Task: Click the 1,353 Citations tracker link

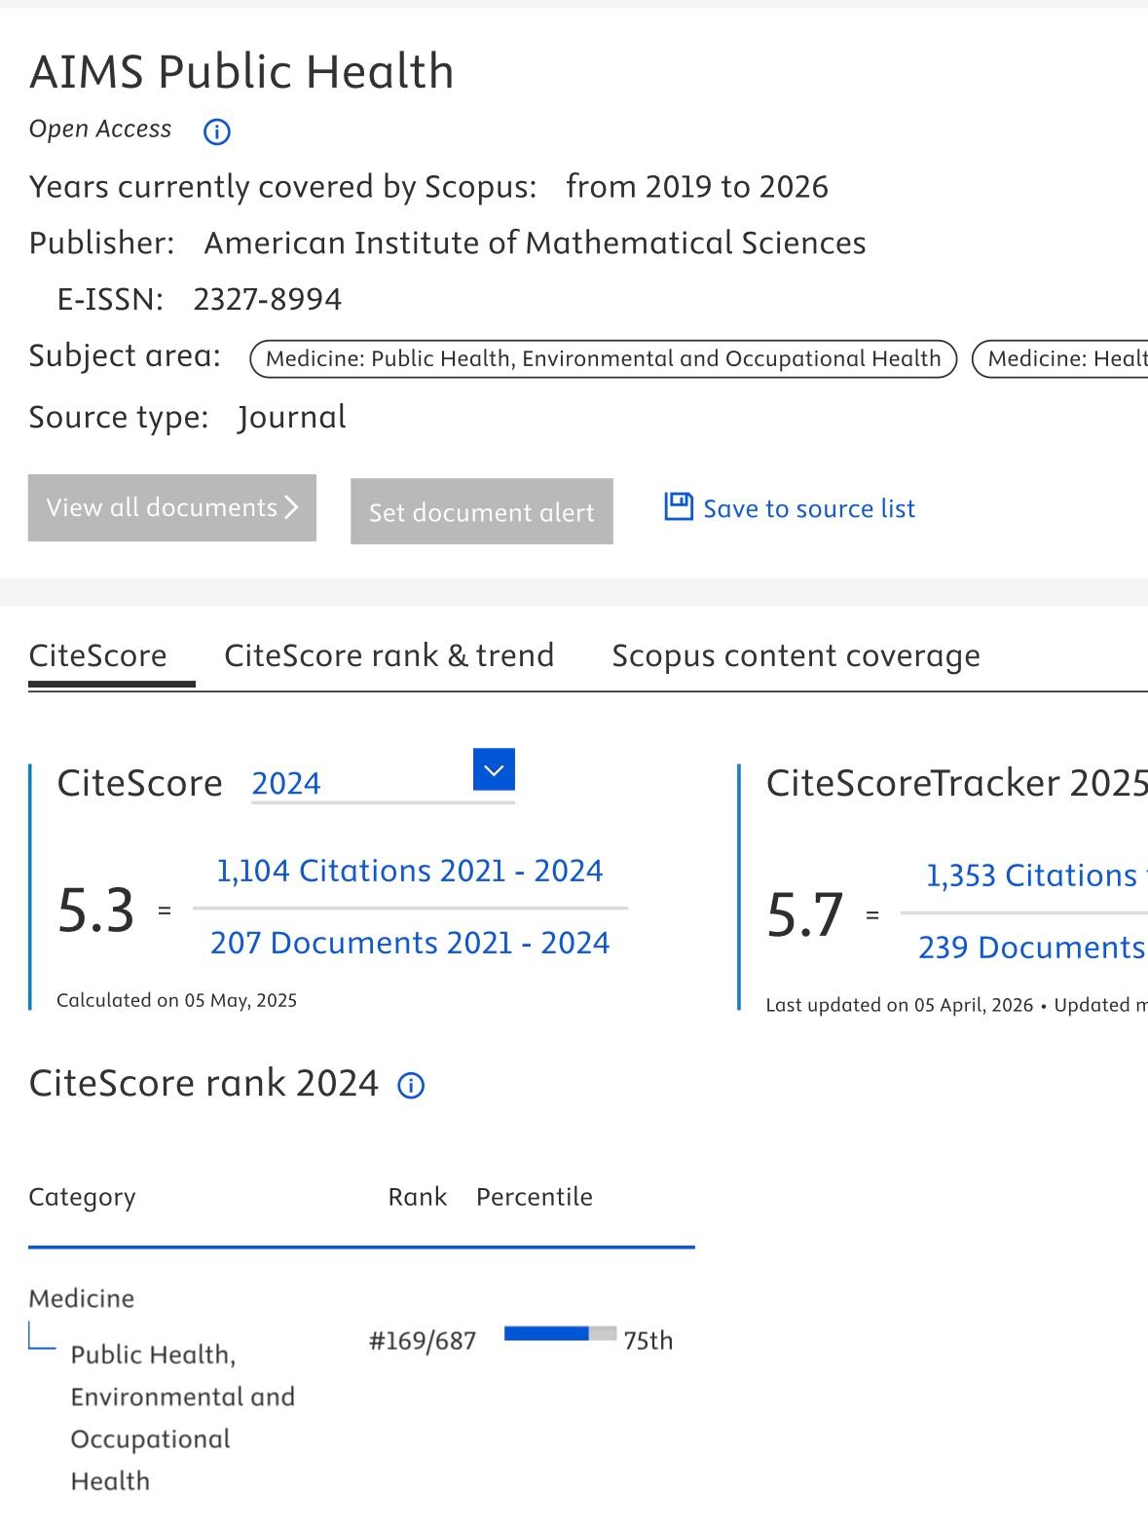Action: [1030, 875]
